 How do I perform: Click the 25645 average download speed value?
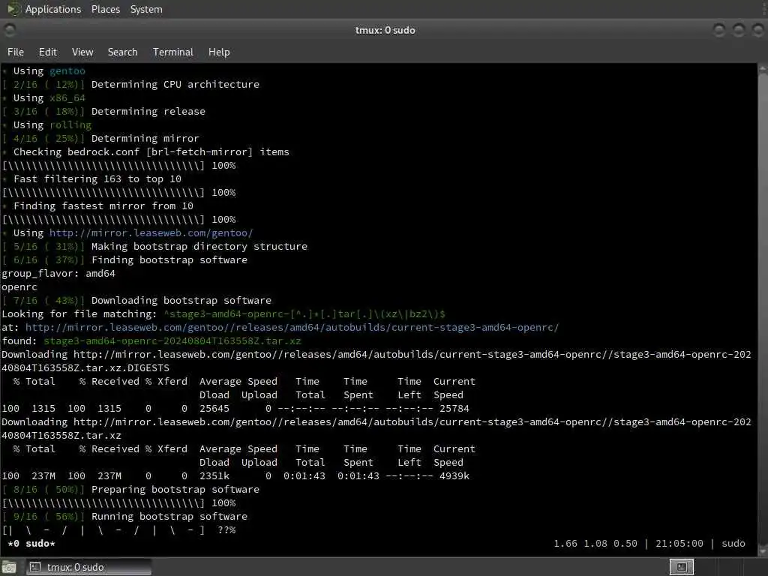point(214,409)
